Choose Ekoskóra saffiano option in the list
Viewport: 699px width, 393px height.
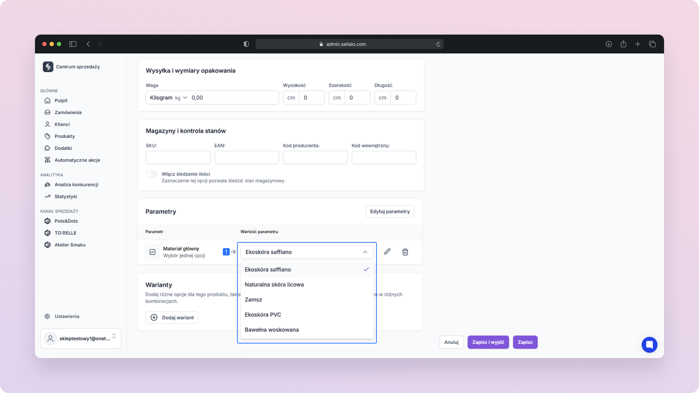click(x=307, y=269)
